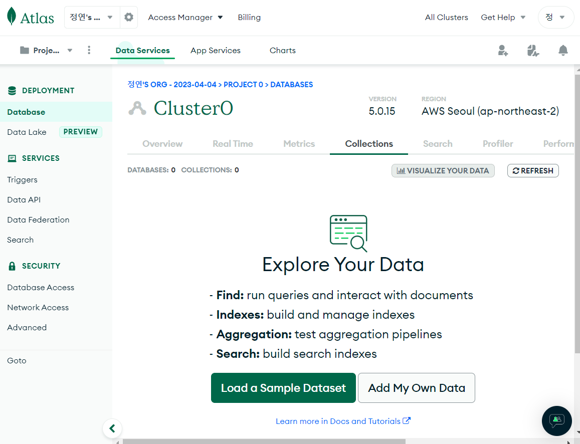
Task: Click the AWS Seoul region text
Action: [x=490, y=111]
